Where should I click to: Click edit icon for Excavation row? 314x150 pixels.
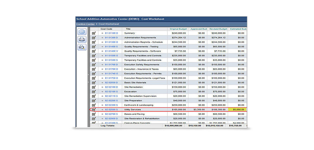94,92
